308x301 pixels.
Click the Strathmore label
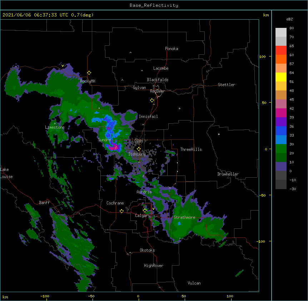tap(184, 217)
